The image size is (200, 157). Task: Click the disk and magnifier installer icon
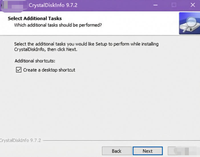189,23
